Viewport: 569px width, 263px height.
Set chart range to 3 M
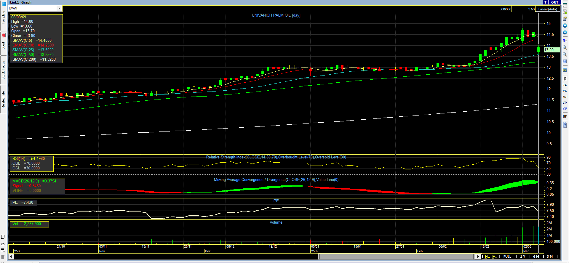point(550,256)
